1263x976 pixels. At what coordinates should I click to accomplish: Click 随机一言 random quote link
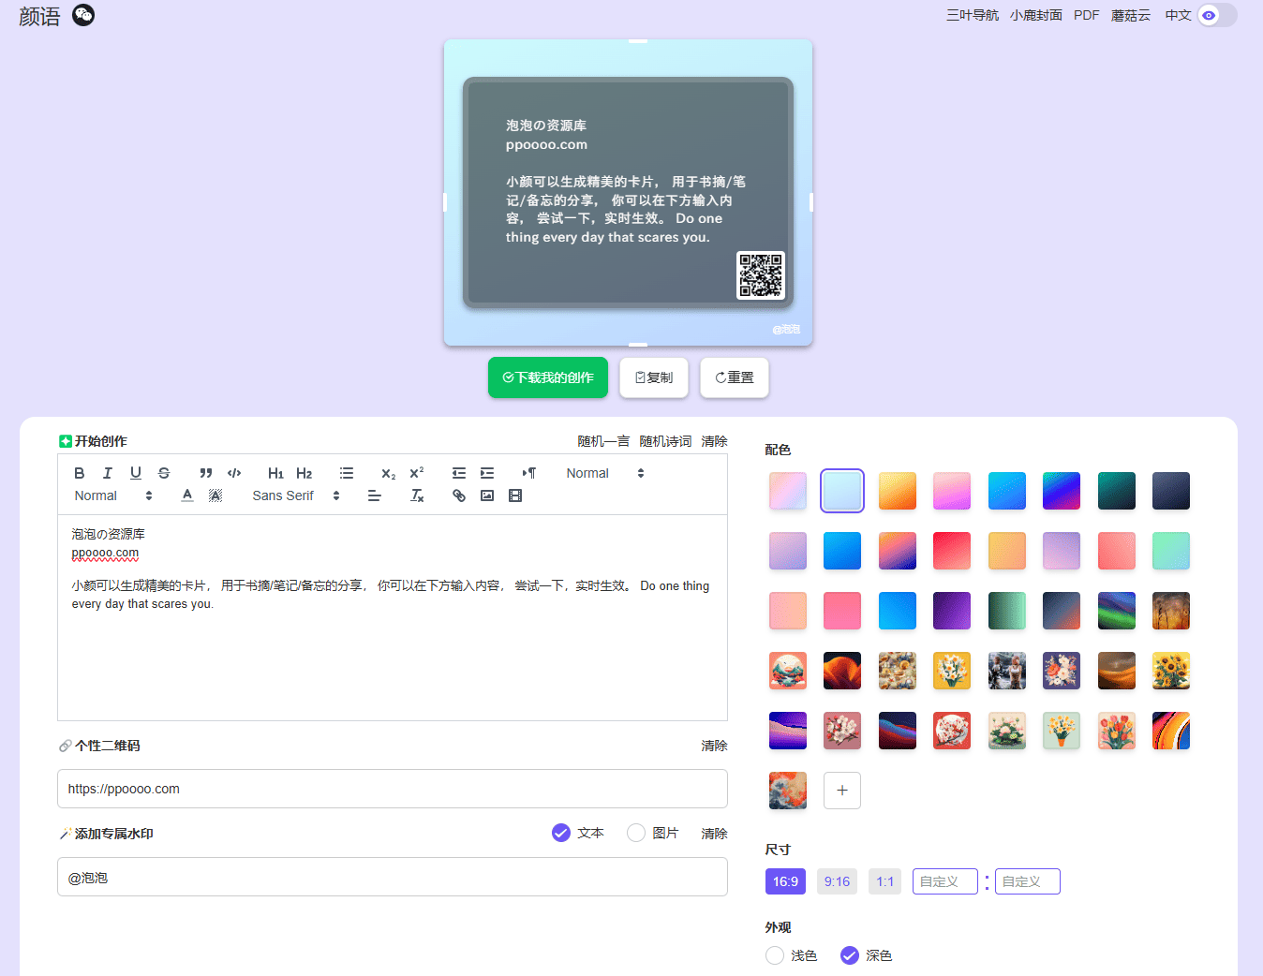pyautogui.click(x=603, y=441)
